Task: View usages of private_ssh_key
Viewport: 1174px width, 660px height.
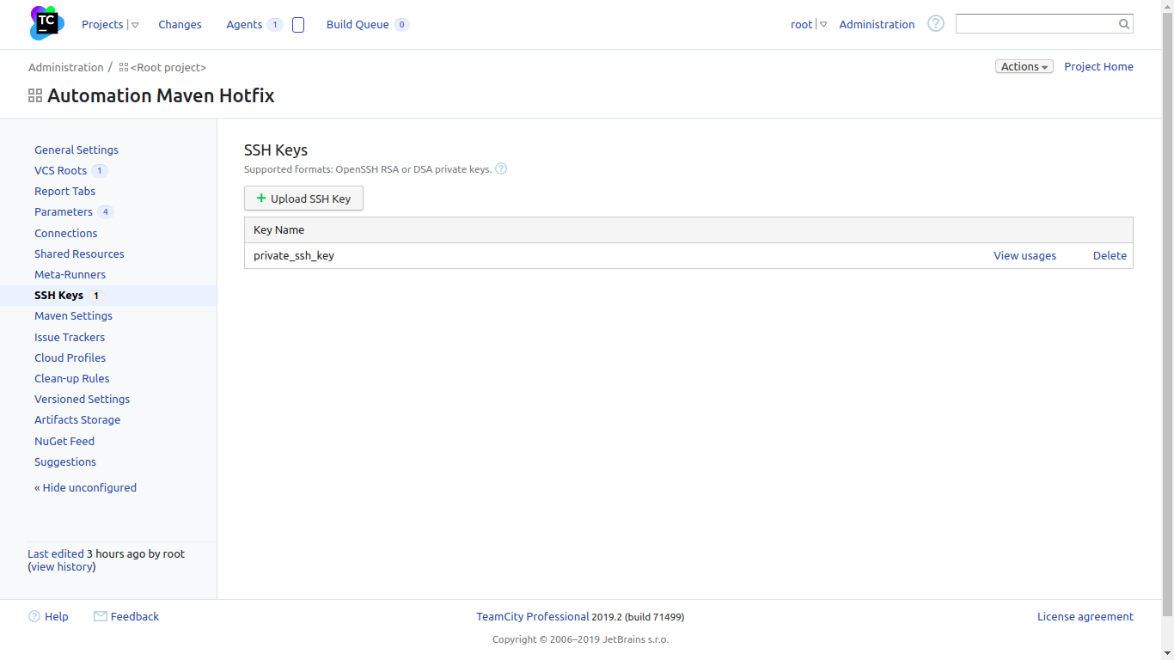Action: point(1024,255)
